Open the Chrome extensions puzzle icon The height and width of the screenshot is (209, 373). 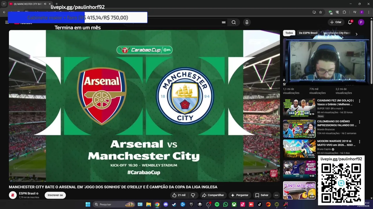(x=344, y=12)
